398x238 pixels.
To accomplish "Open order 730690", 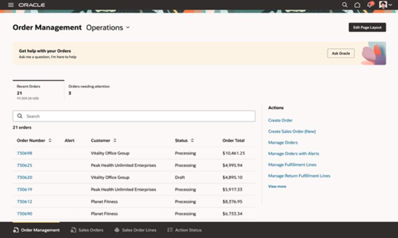I will click(24, 214).
